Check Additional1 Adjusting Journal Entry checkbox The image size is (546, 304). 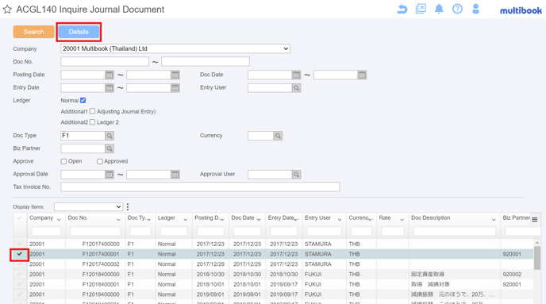click(92, 111)
